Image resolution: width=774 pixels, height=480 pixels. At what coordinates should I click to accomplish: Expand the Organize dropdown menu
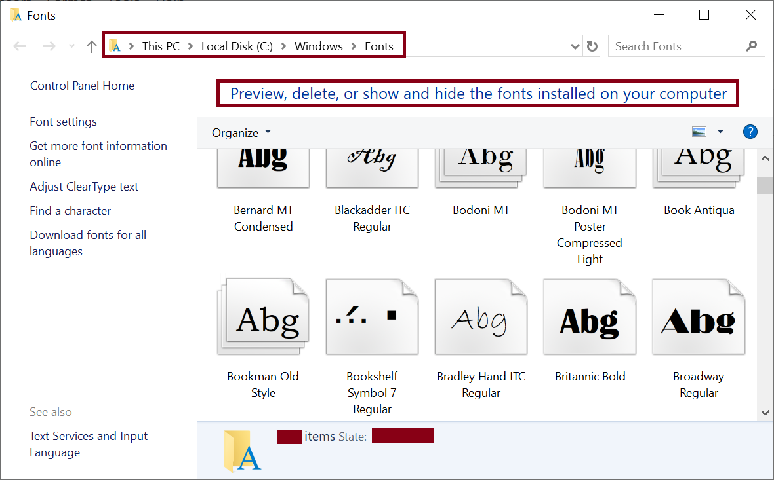(241, 132)
